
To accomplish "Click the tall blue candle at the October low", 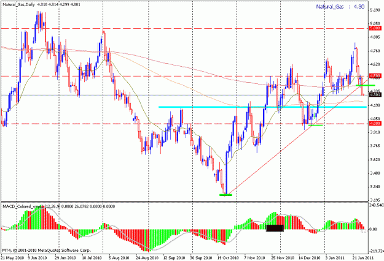I will tap(227, 173).
